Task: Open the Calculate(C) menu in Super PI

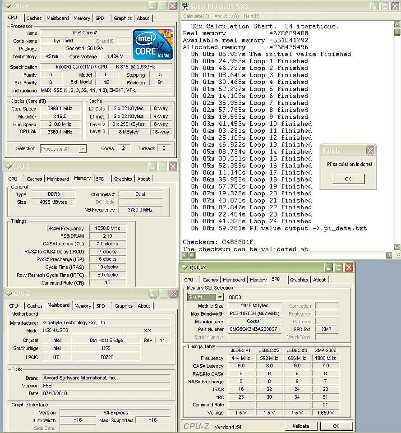Action: (196, 16)
